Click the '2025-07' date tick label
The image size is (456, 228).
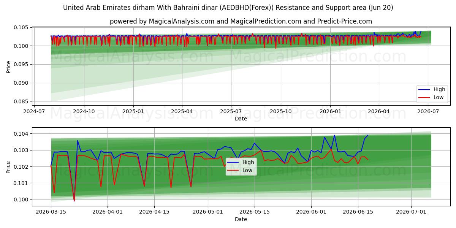click(x=231, y=112)
